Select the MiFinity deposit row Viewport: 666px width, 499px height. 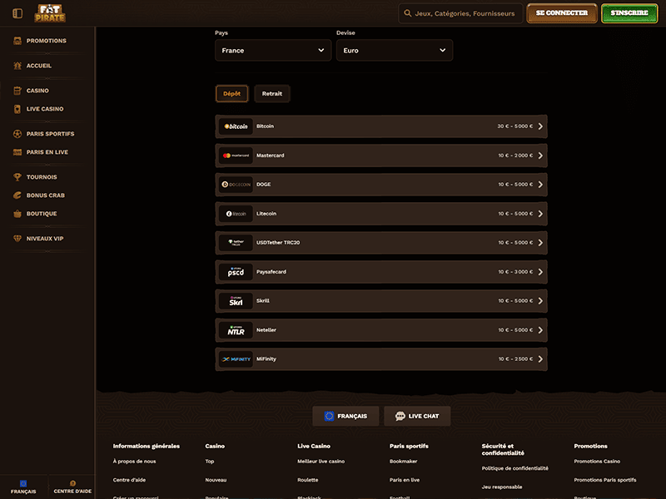pyautogui.click(x=381, y=359)
